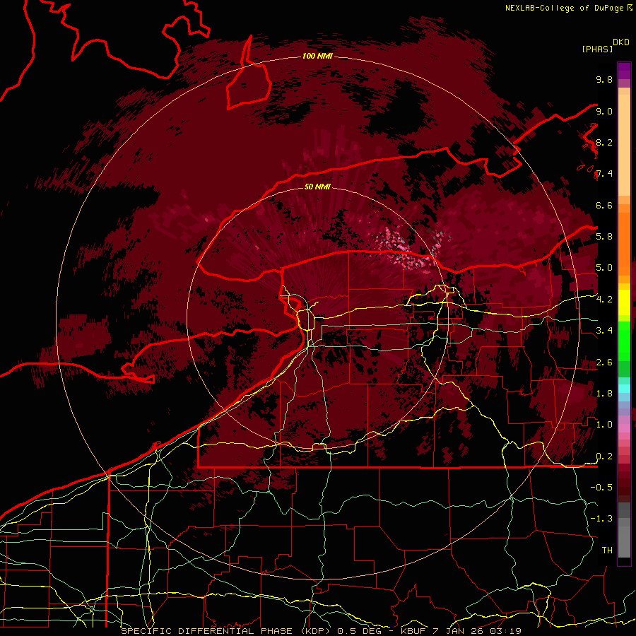Screen dimensions: 636x636
Task: Click the 6.6 value on the scale
Action: tap(604, 205)
